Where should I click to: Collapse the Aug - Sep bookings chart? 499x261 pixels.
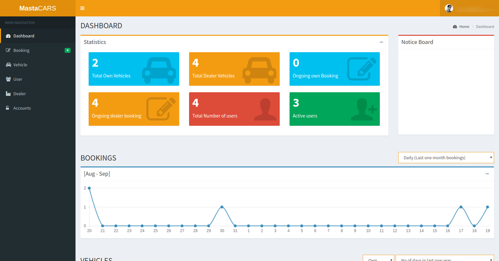coord(487,174)
